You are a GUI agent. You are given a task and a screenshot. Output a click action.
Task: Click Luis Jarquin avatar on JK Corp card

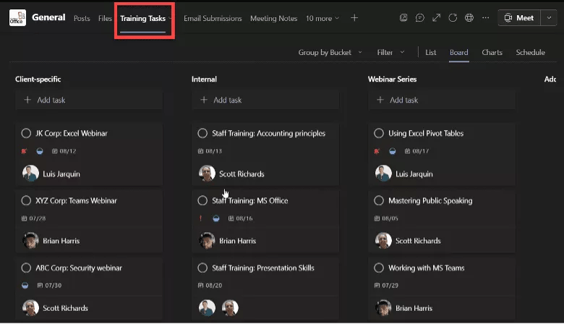click(30, 174)
